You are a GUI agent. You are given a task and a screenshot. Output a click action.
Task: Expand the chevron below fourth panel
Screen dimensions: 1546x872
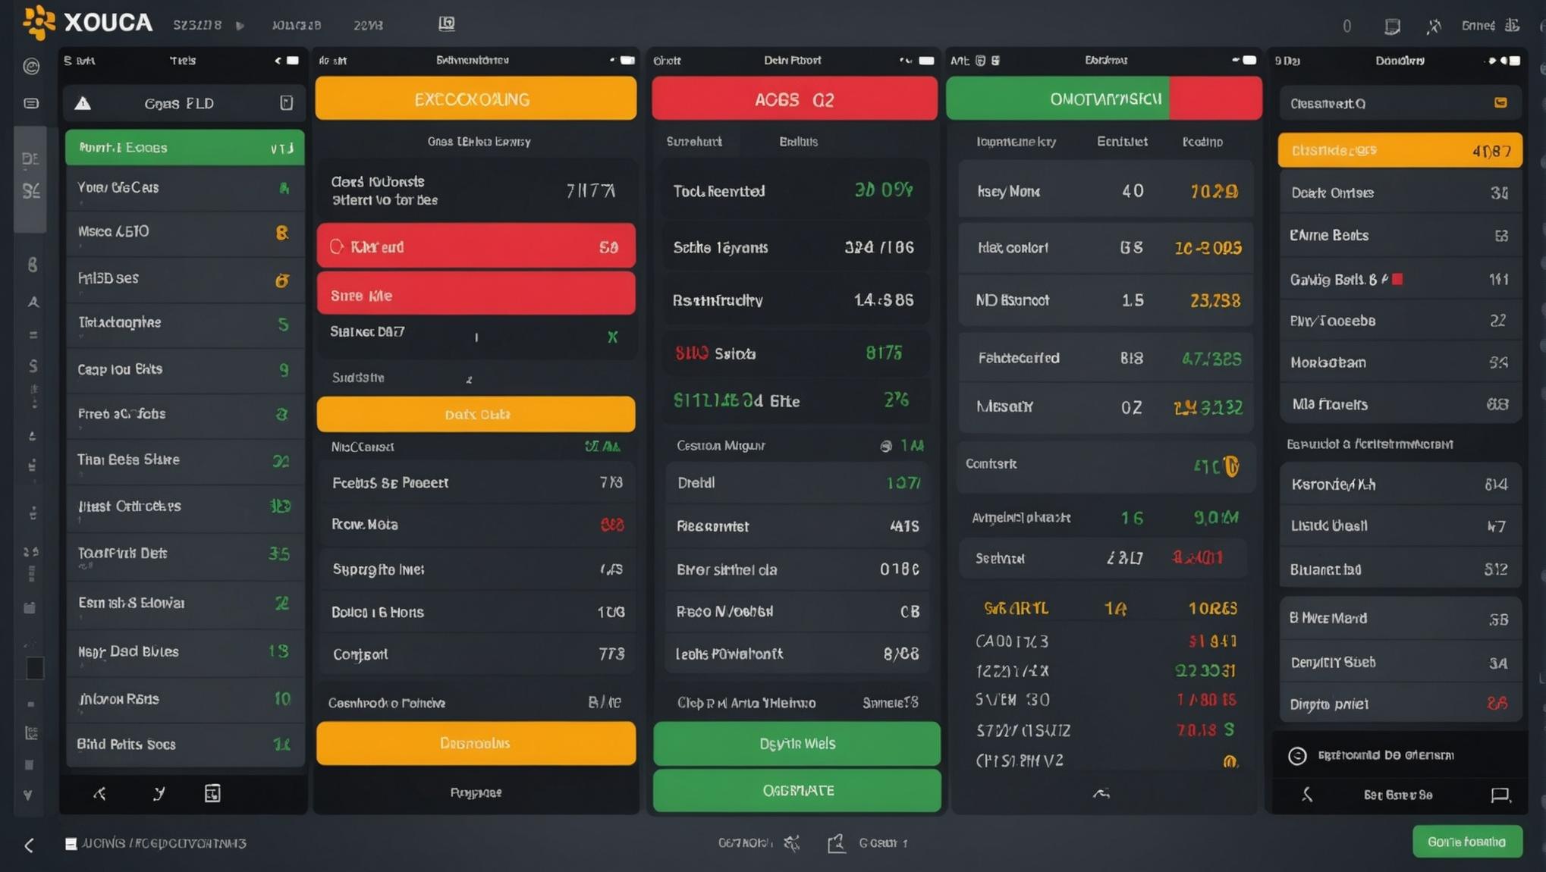(x=1101, y=793)
